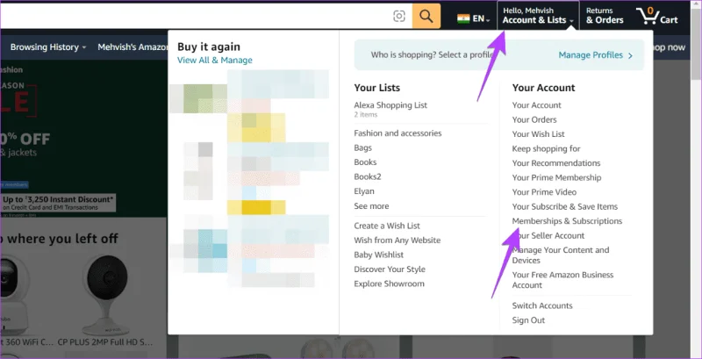This screenshot has width=702, height=359.
Task: Click the 3,250 Instant Discount banner
Action: 58,203
